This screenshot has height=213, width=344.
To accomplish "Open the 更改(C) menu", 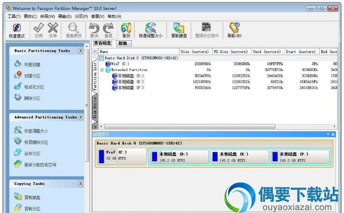I will [x=30, y=16].
